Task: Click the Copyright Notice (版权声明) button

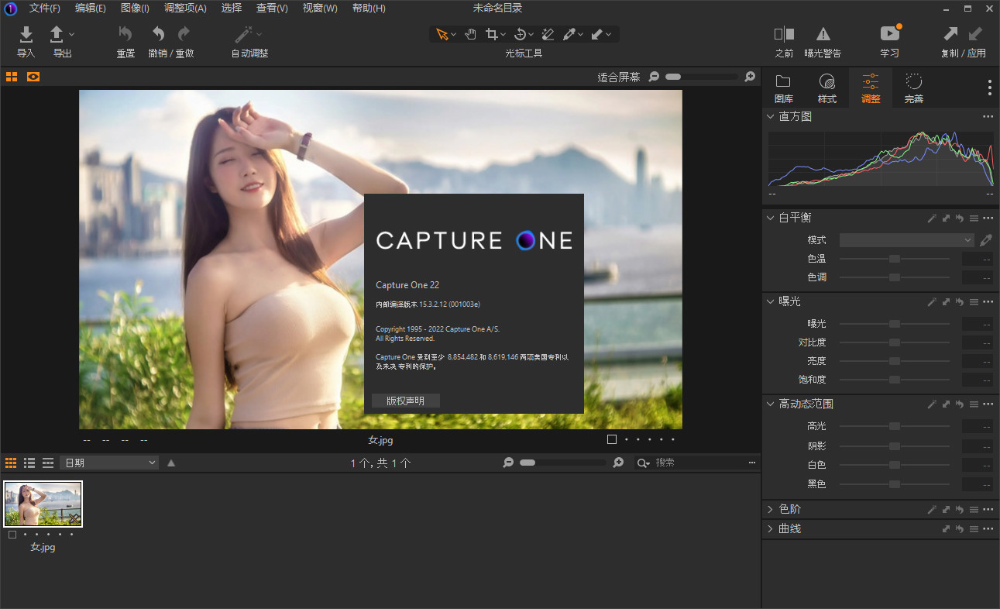Action: (x=406, y=401)
